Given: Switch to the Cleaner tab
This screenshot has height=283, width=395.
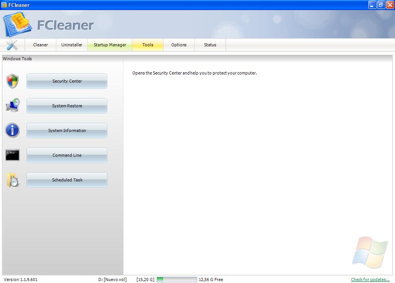Looking at the screenshot, I should click(x=41, y=45).
